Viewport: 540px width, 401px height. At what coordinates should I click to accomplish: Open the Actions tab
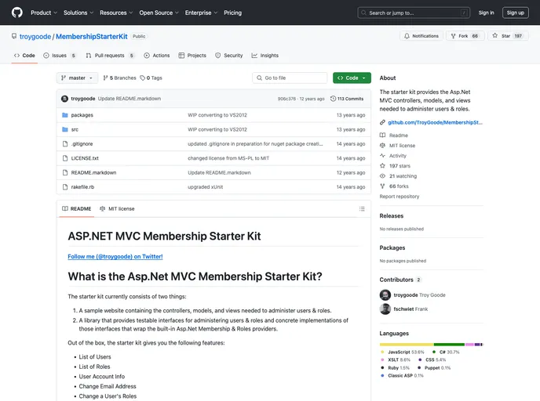click(157, 56)
